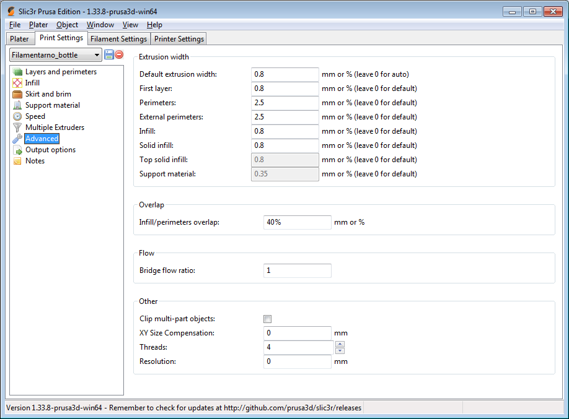
Task: Click the Bridge flow ratio field
Action: pos(297,270)
